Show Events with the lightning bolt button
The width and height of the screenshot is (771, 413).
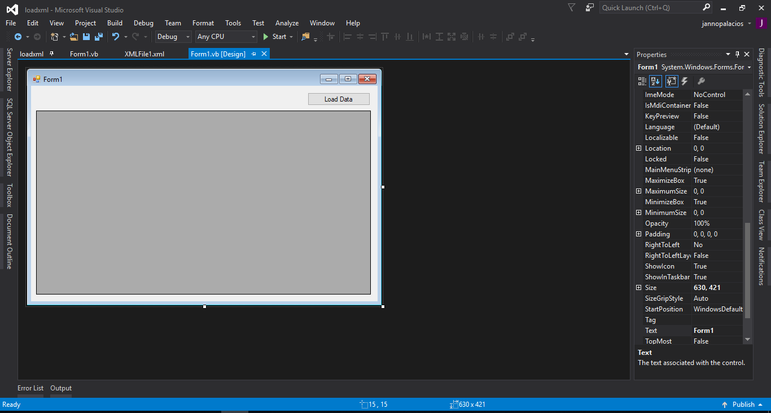coord(685,81)
